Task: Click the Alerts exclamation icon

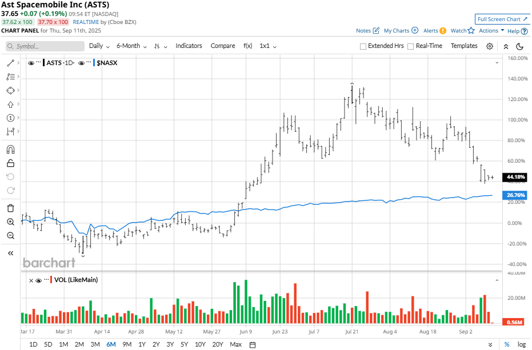Action: click(x=443, y=30)
